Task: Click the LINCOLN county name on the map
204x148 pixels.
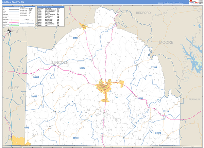Action: (x=61, y=62)
